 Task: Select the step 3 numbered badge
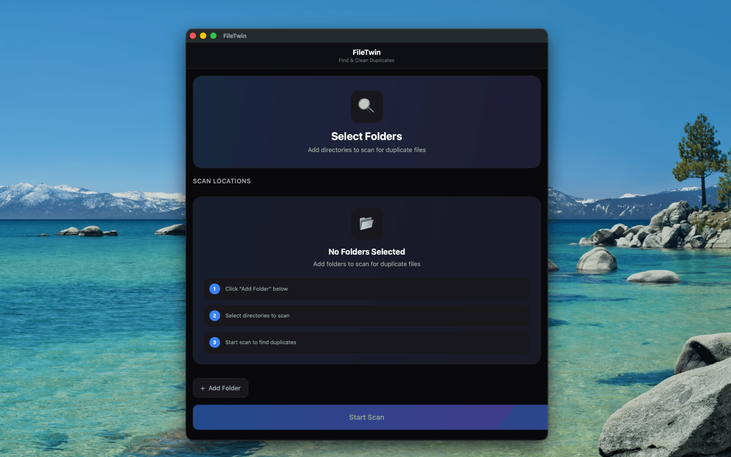click(214, 342)
